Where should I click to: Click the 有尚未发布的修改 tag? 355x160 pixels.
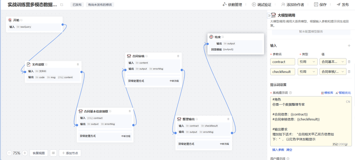coord(100,5)
